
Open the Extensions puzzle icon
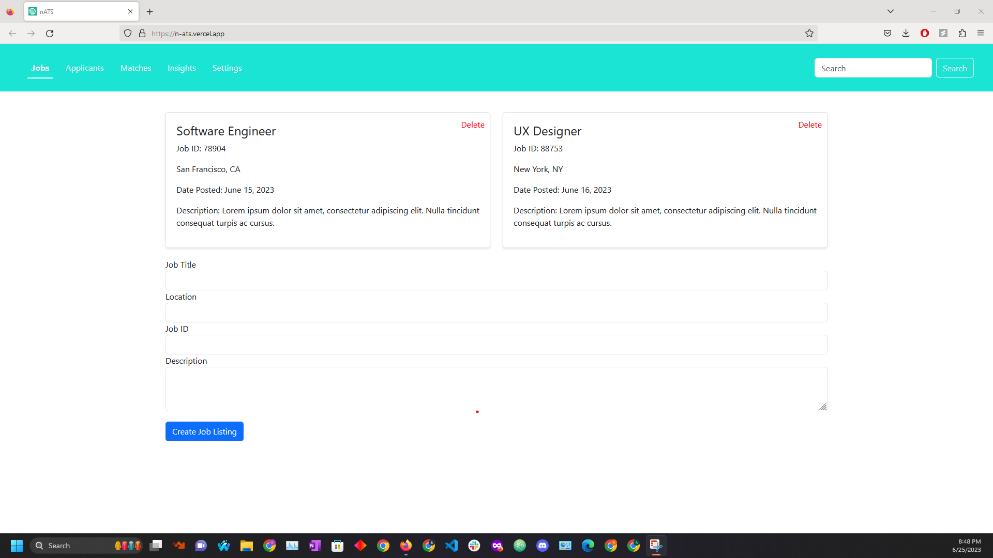click(962, 34)
